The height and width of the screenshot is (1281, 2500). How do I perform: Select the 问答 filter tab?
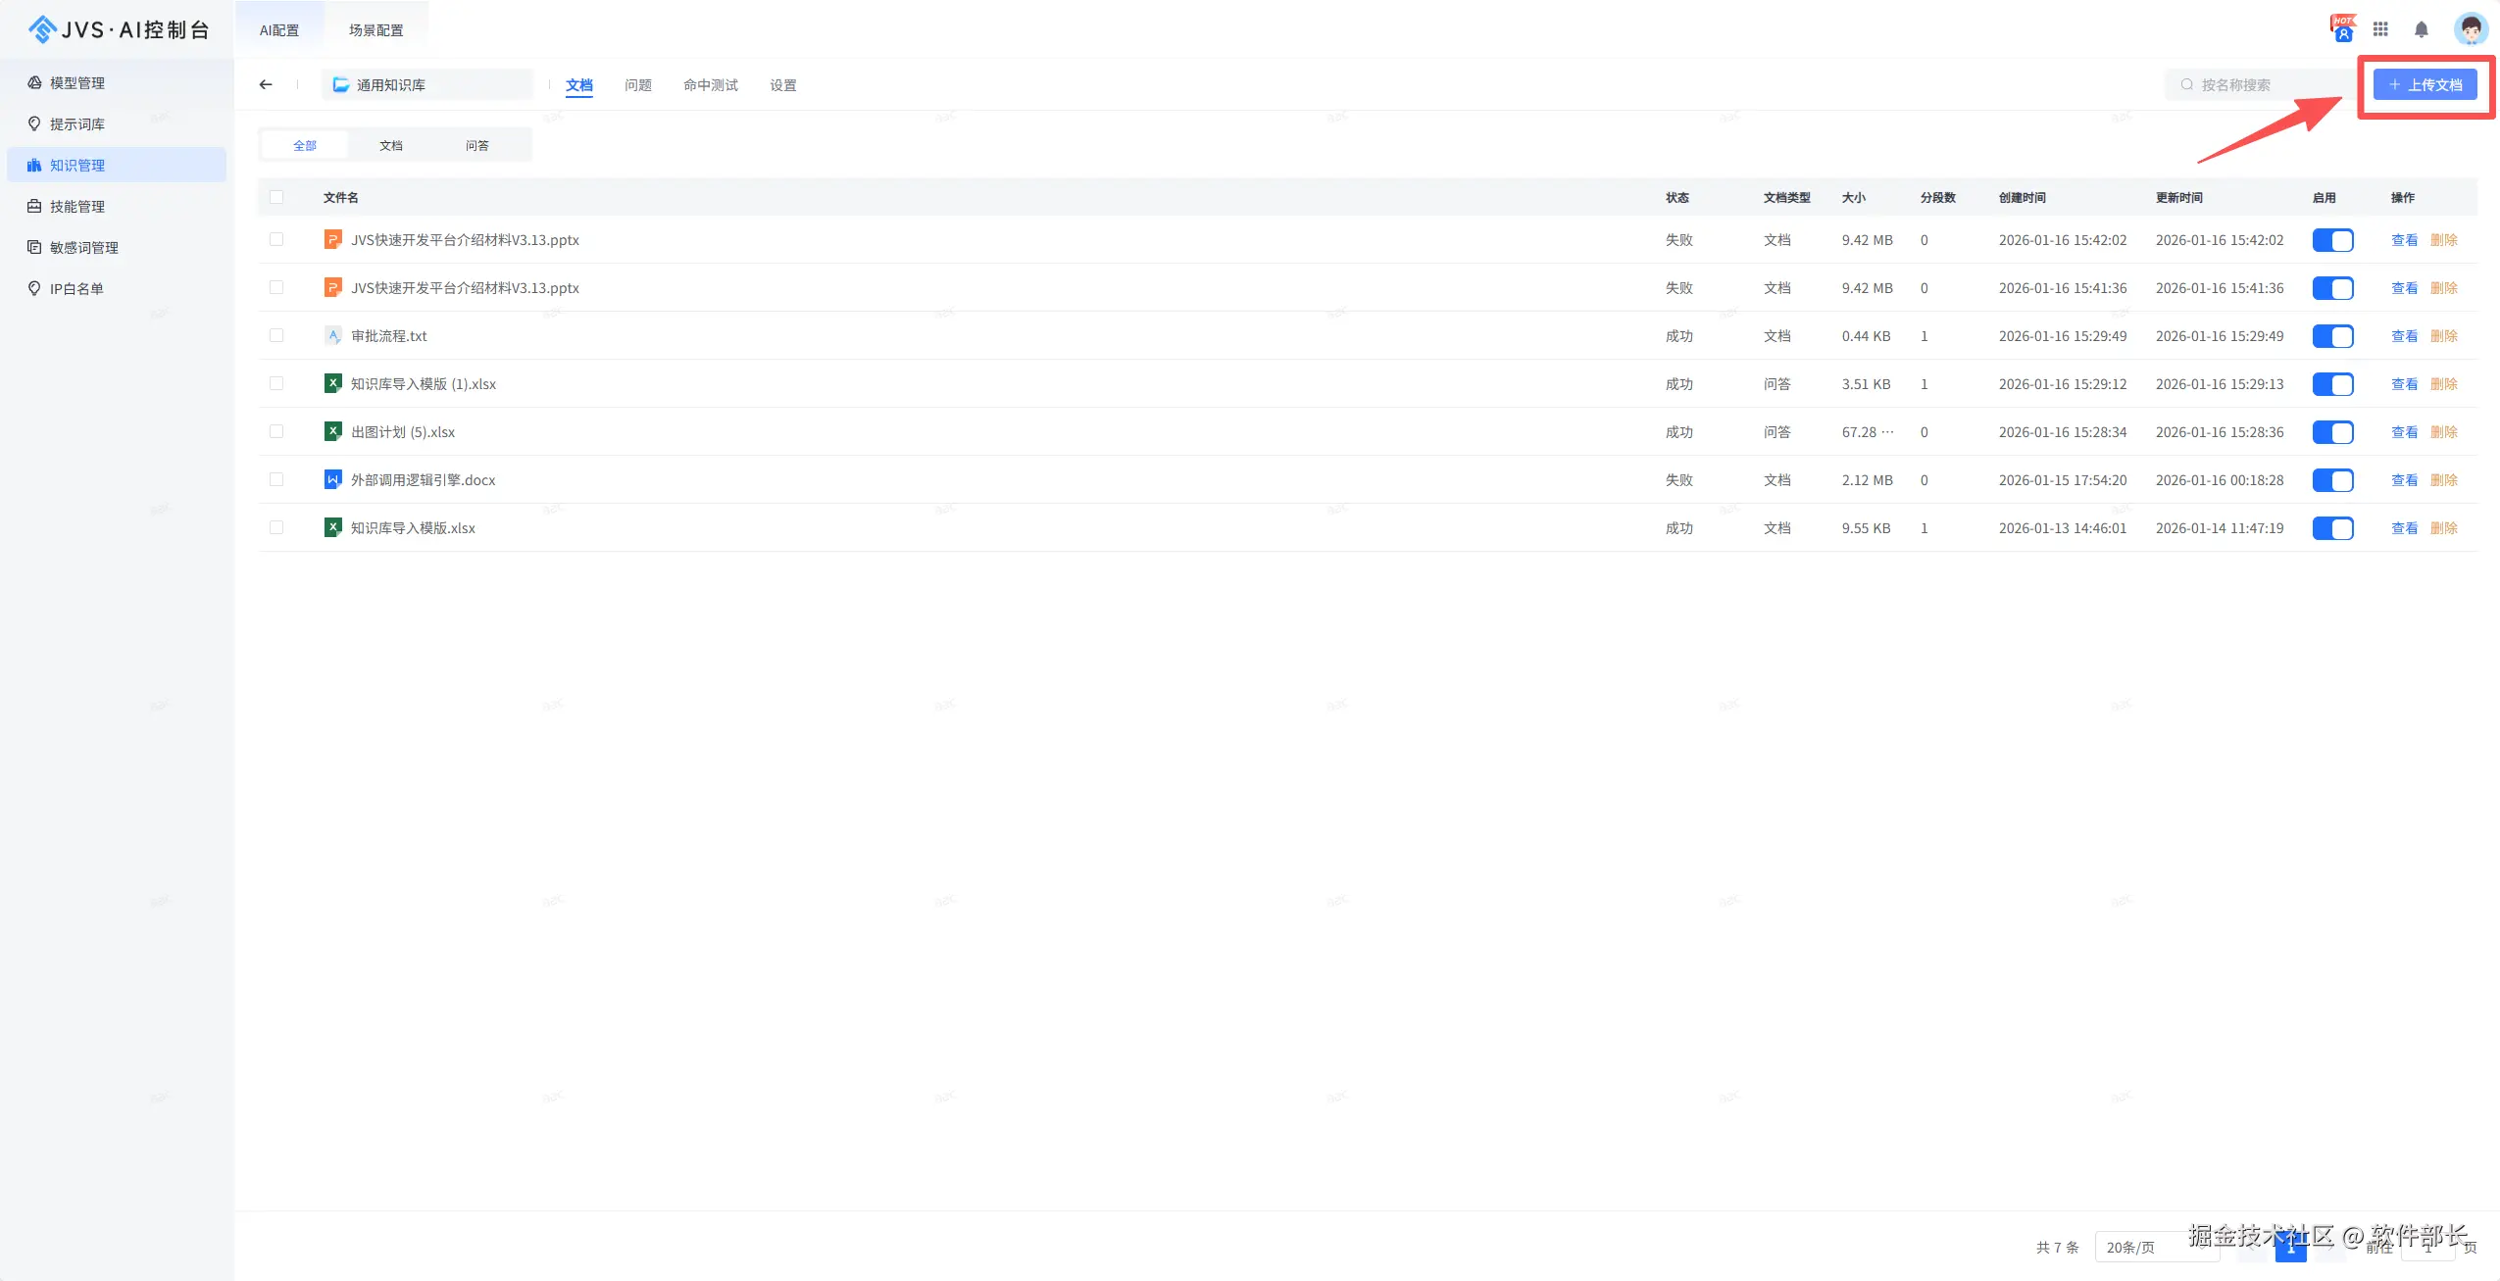point(476,145)
